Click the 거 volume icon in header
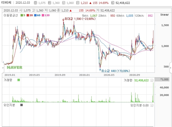Screen dimensions: 172x127 click(113, 3)
